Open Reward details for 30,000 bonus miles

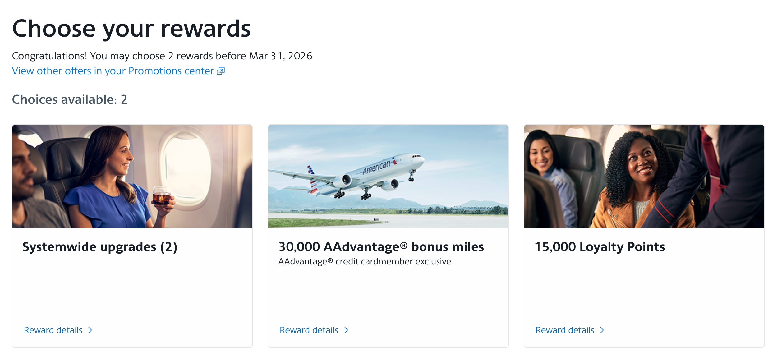click(309, 330)
